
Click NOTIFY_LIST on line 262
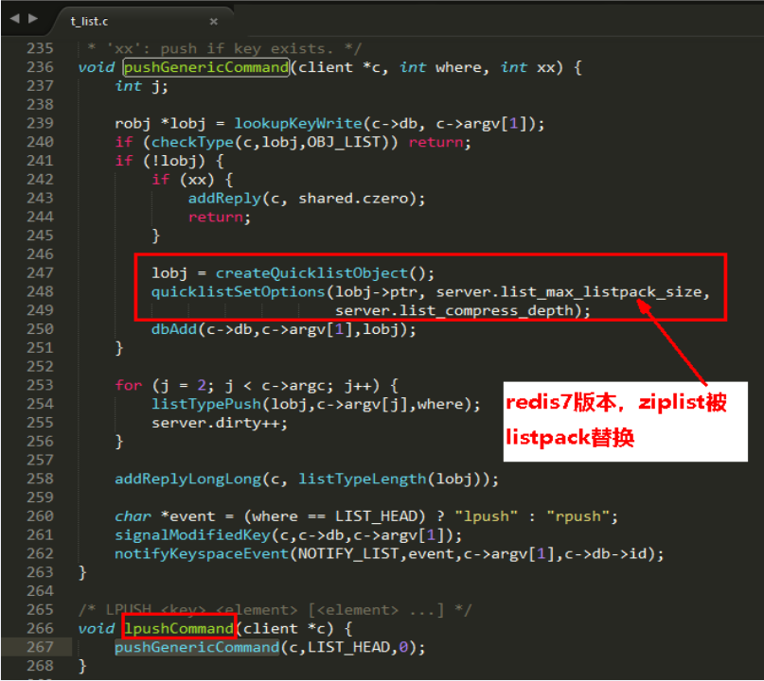click(348, 554)
